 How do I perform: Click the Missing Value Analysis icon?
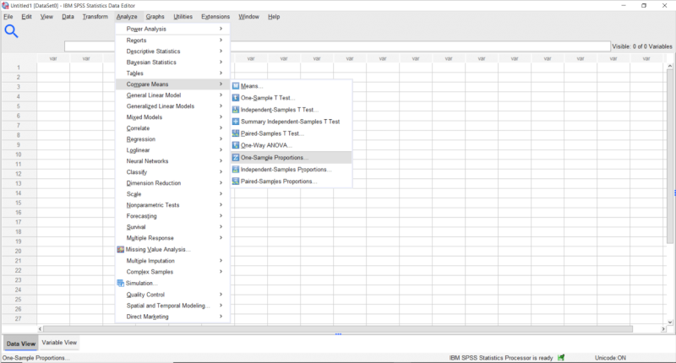[x=120, y=249]
